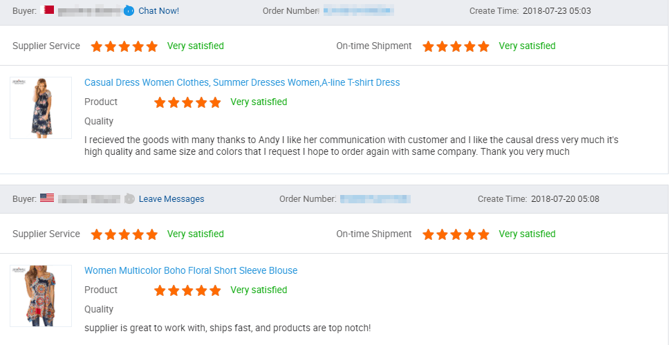This screenshot has width=670, height=345.
Task: Click the fifth Supplier Service star in the first review
Action: pyautogui.click(x=152, y=46)
